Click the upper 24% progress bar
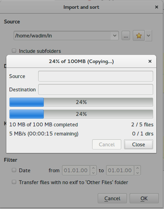 click(x=81, y=102)
